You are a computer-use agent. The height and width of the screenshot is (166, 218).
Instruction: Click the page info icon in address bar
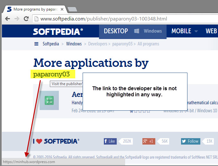click(x=36, y=19)
